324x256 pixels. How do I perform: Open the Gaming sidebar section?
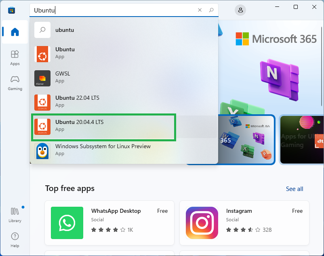[x=15, y=83]
